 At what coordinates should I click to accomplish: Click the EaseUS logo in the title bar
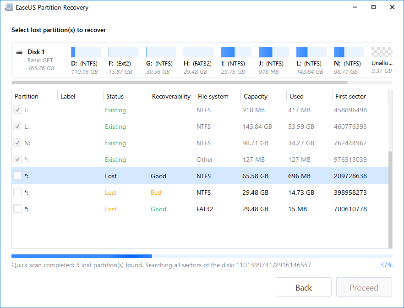(8, 7)
